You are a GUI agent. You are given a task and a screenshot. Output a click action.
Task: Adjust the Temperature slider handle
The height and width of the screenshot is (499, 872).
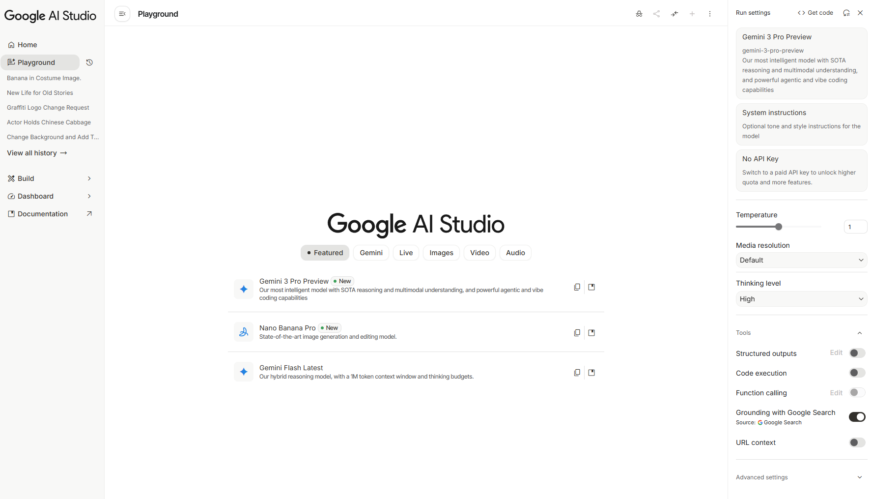[779, 227]
